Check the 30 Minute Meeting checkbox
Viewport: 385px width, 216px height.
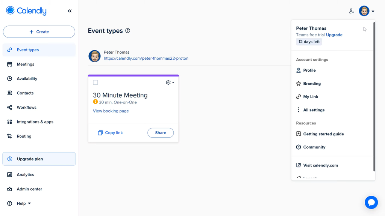tap(95, 82)
